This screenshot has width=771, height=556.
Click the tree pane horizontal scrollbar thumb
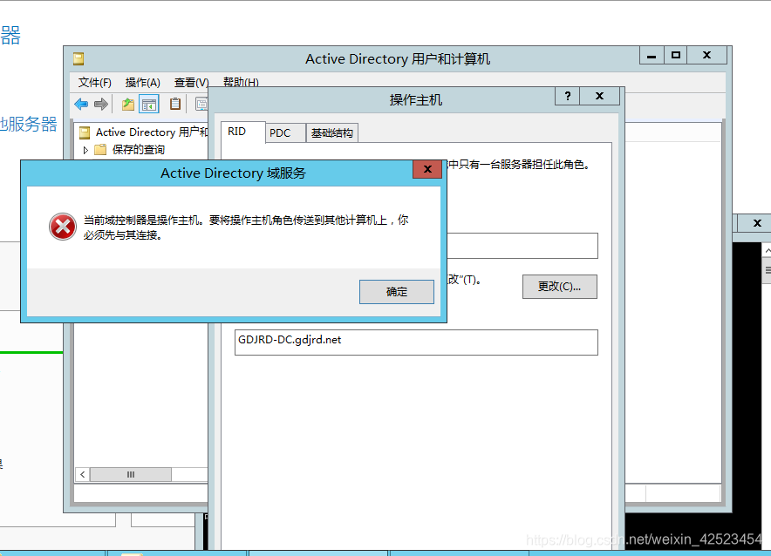point(131,474)
